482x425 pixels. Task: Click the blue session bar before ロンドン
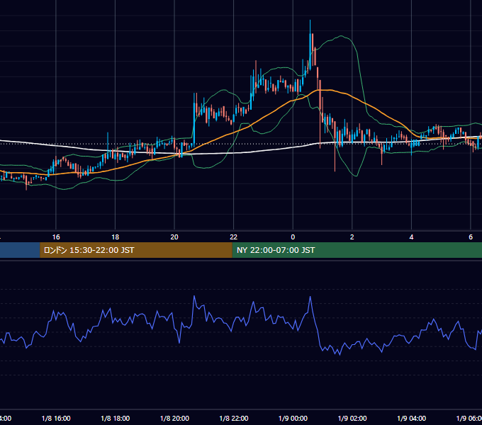(x=20, y=250)
